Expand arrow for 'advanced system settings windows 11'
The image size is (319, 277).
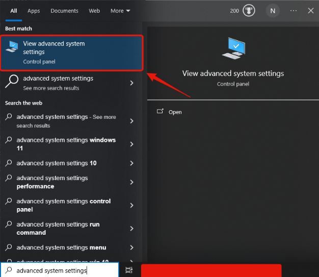coord(131,144)
